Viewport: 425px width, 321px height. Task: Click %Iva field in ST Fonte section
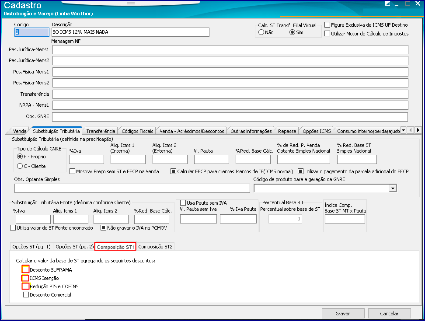(x=33, y=220)
